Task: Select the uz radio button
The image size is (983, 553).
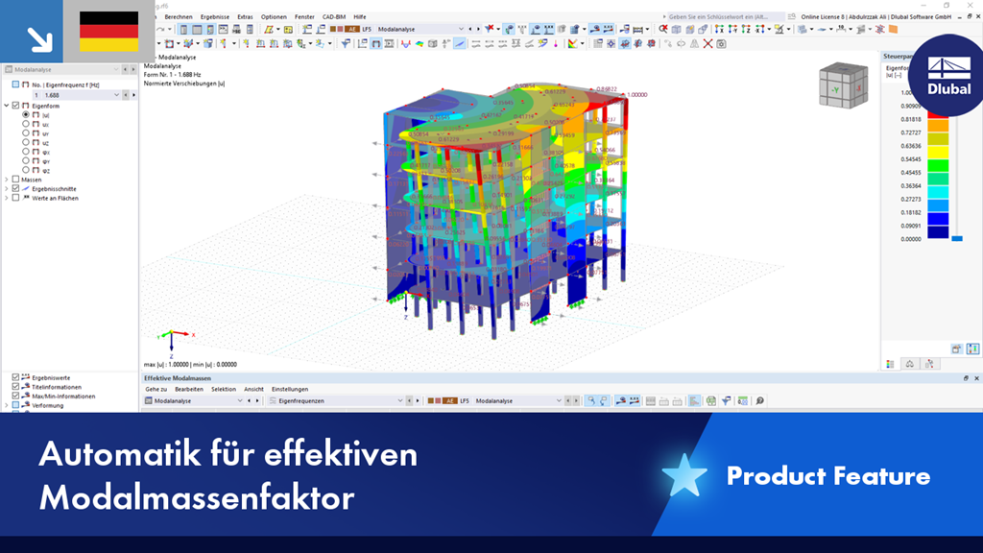Action: click(26, 142)
